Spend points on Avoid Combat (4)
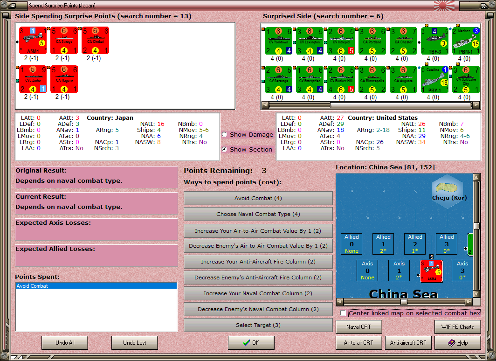This screenshot has width=496, height=361. click(258, 198)
